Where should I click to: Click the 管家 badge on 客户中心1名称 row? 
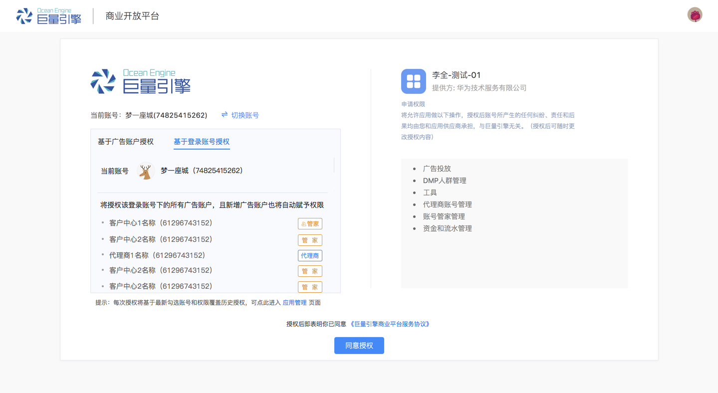coord(310,224)
